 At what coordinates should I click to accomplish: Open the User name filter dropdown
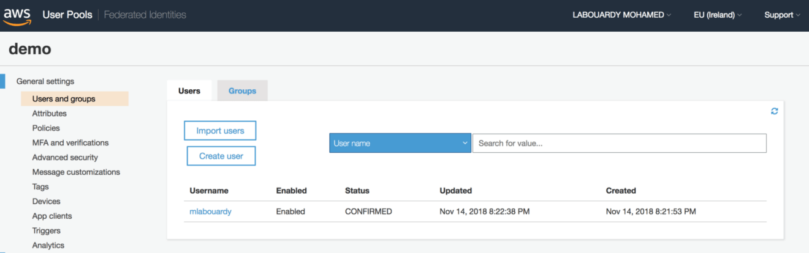point(400,143)
